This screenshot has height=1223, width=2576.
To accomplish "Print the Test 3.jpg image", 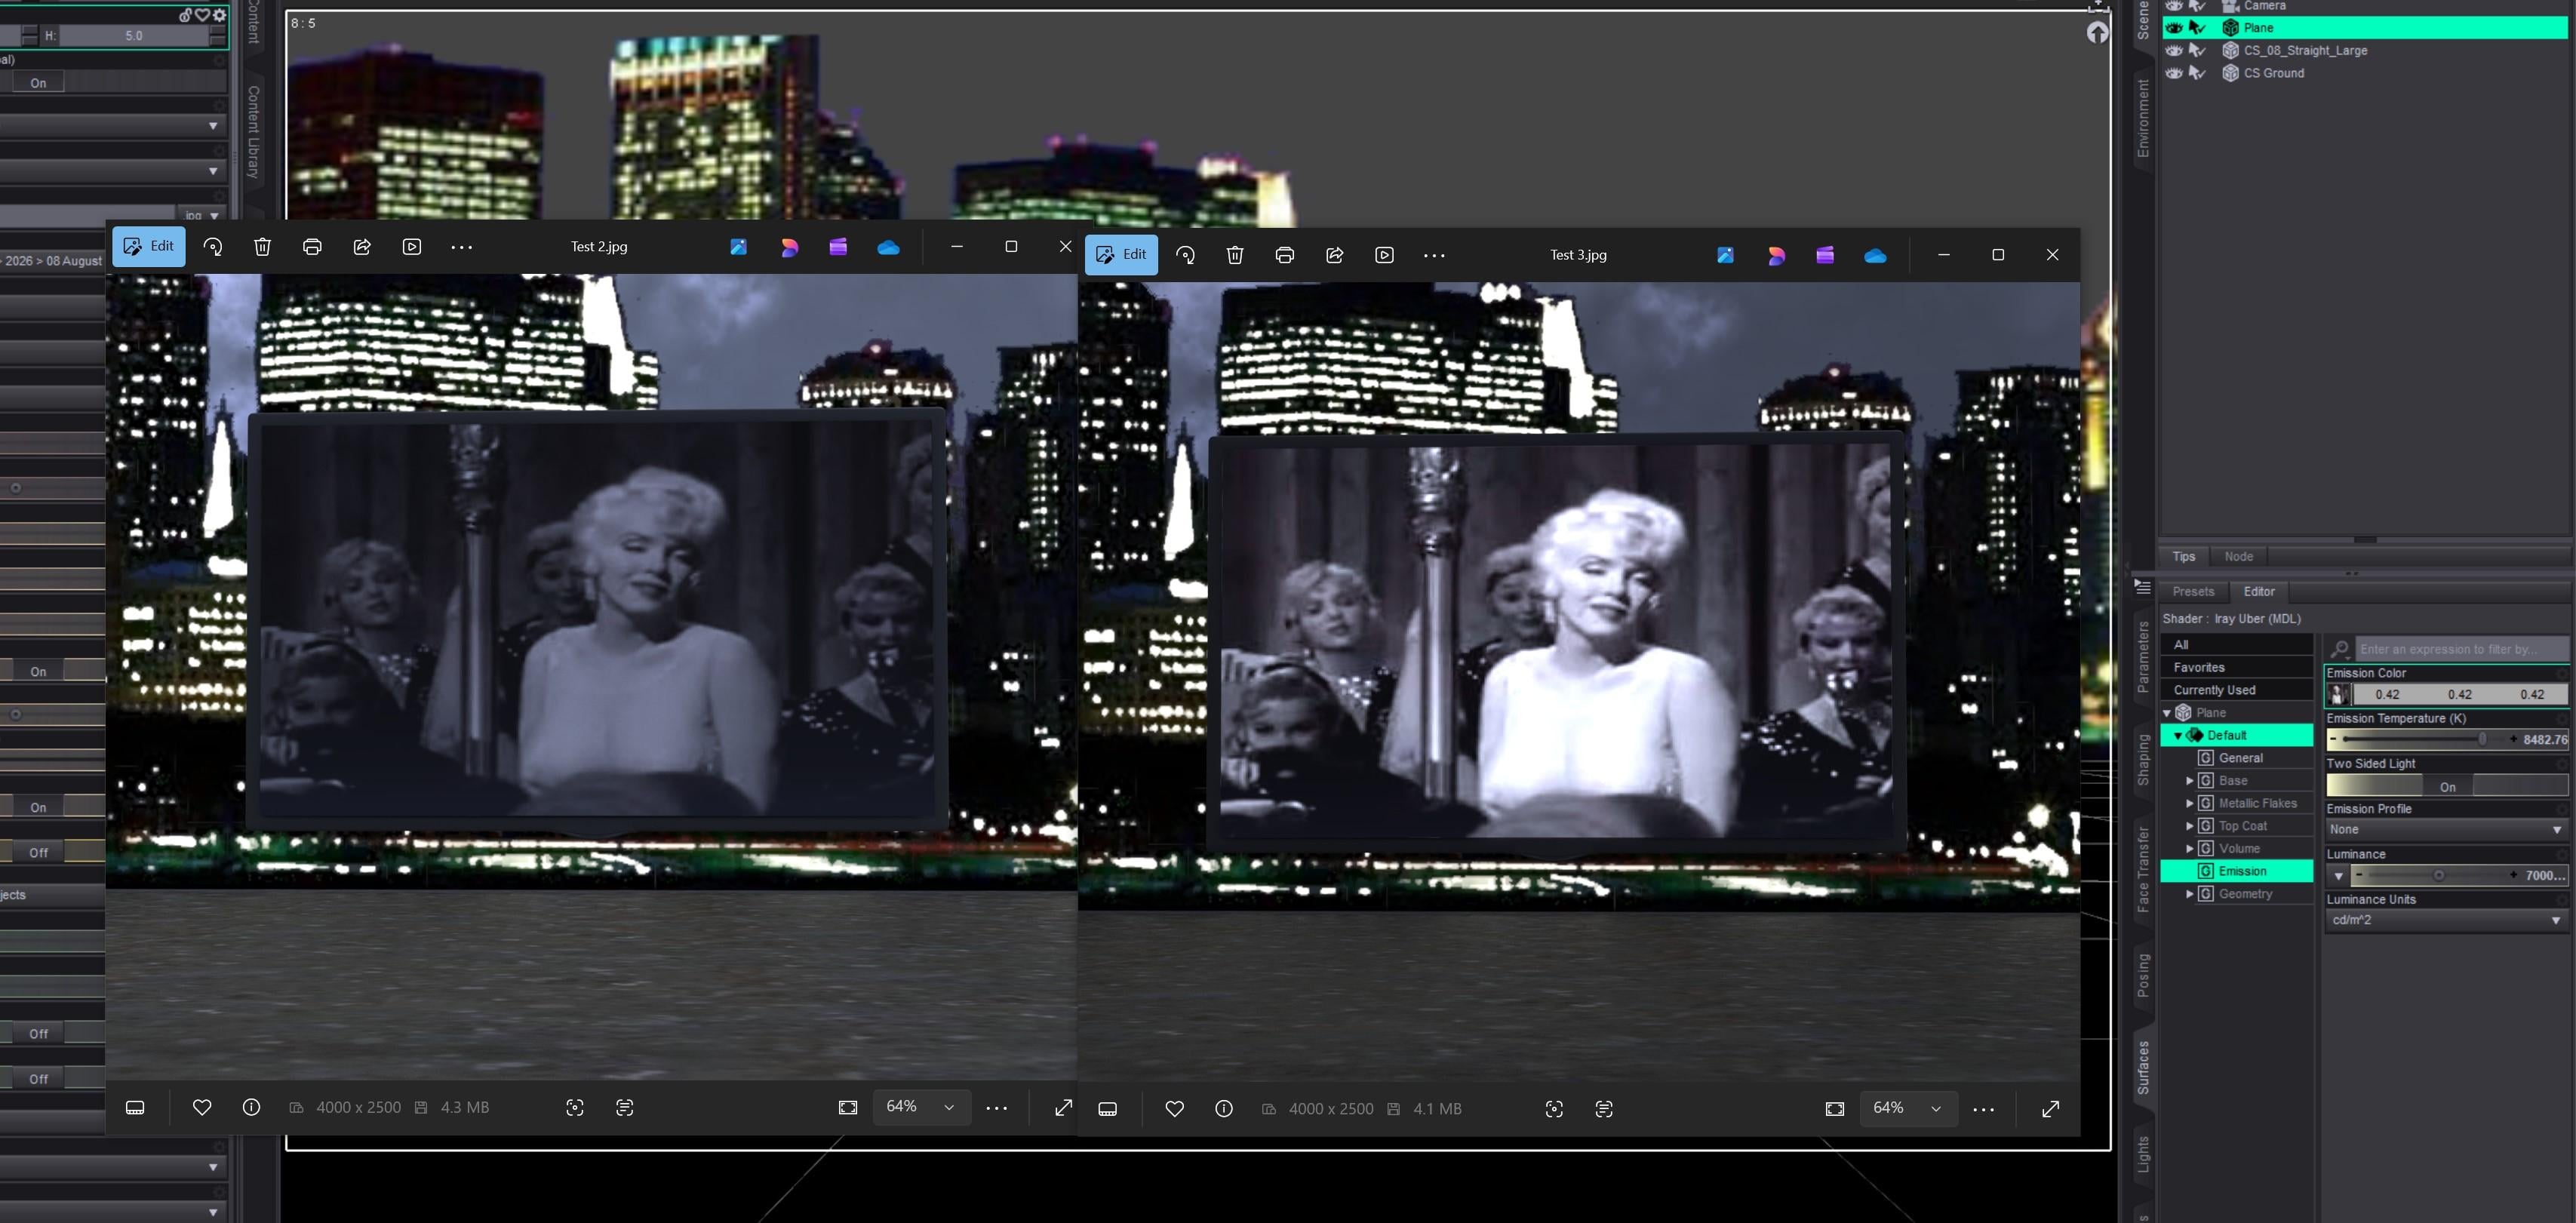I will click(x=1285, y=255).
